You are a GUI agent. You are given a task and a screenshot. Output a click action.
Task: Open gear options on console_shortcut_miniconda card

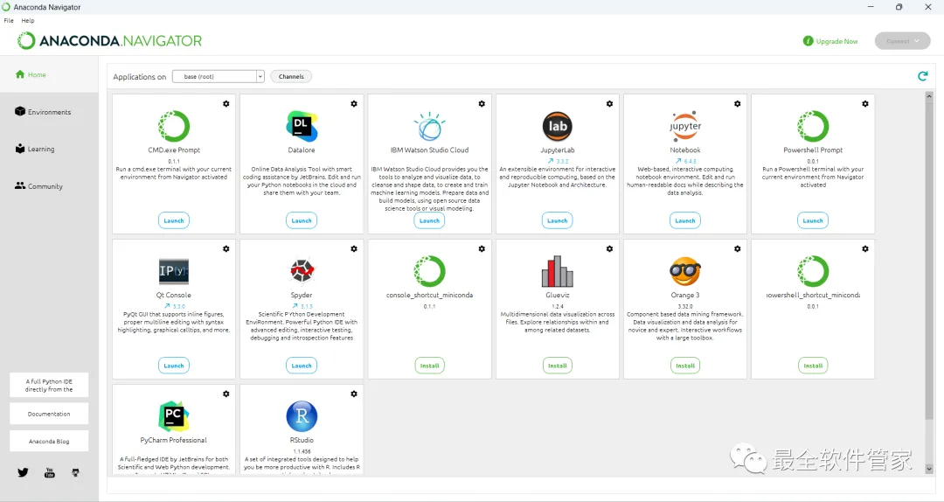pos(482,249)
